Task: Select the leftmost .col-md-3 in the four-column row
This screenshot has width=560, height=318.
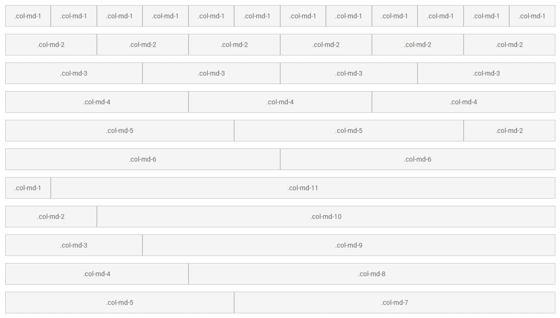Action: (x=74, y=73)
